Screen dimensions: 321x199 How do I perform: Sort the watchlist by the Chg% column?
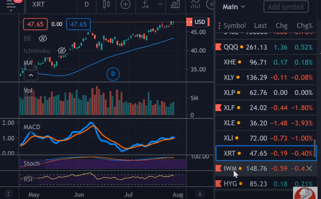305,26
